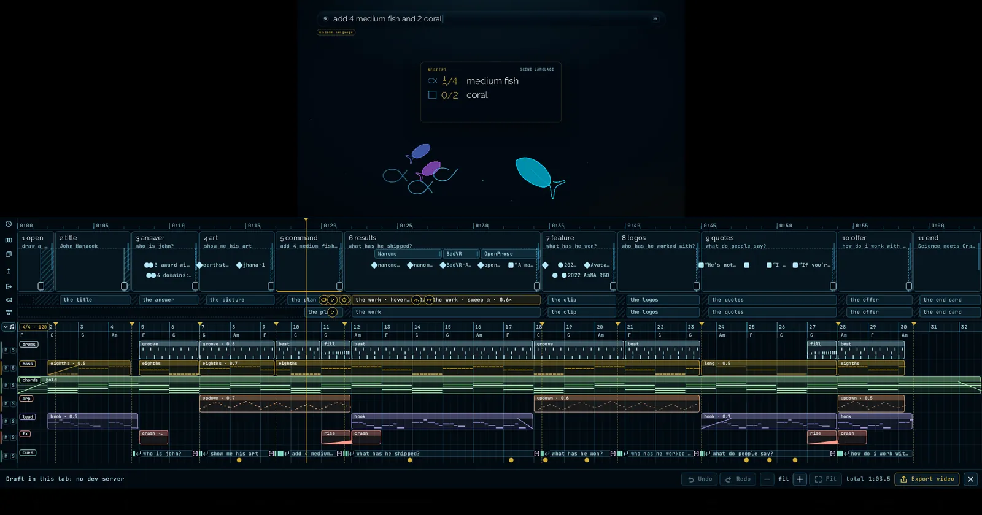The height and width of the screenshot is (515, 982).
Task: Click the hover transition icon in results track
Action: tap(416, 300)
